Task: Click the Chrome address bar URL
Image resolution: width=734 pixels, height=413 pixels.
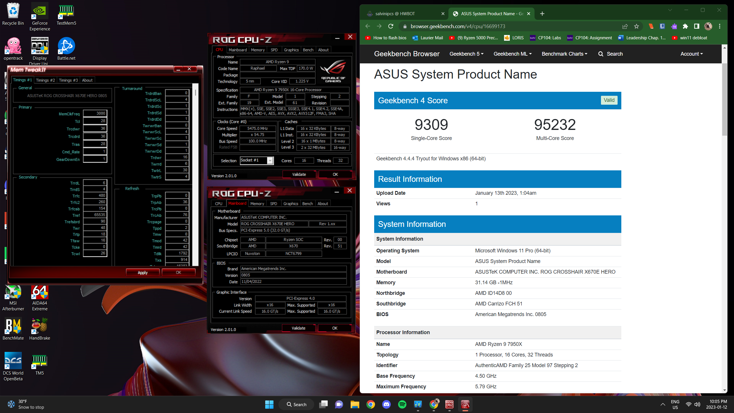Action: point(458,26)
